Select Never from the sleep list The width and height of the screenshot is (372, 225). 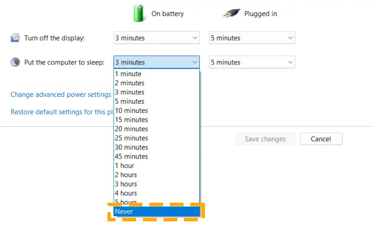click(157, 211)
